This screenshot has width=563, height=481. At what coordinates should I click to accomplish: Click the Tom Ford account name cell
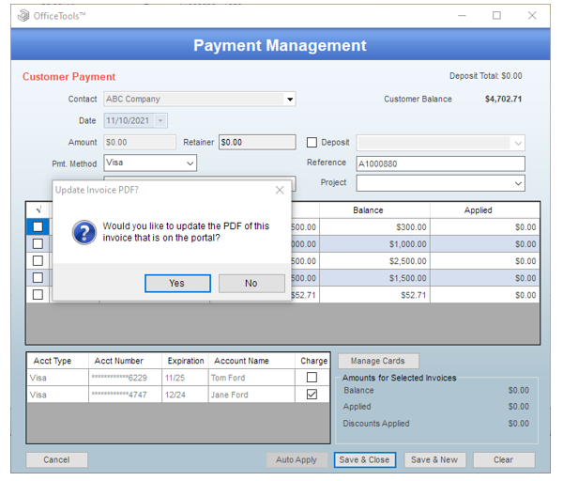point(251,378)
